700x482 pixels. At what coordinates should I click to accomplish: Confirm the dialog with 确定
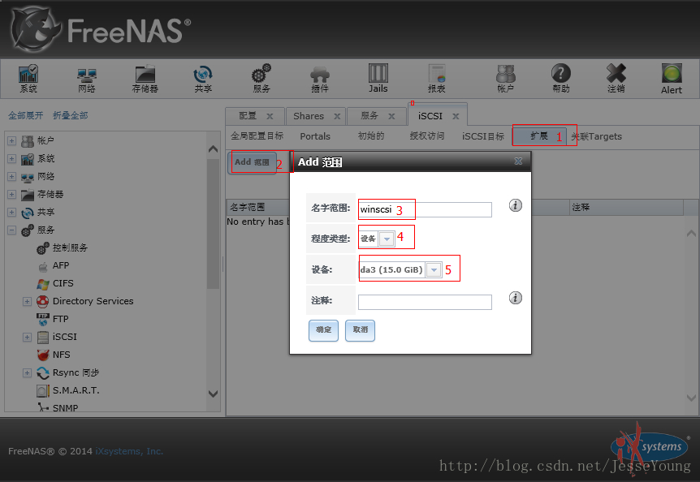[x=324, y=330]
